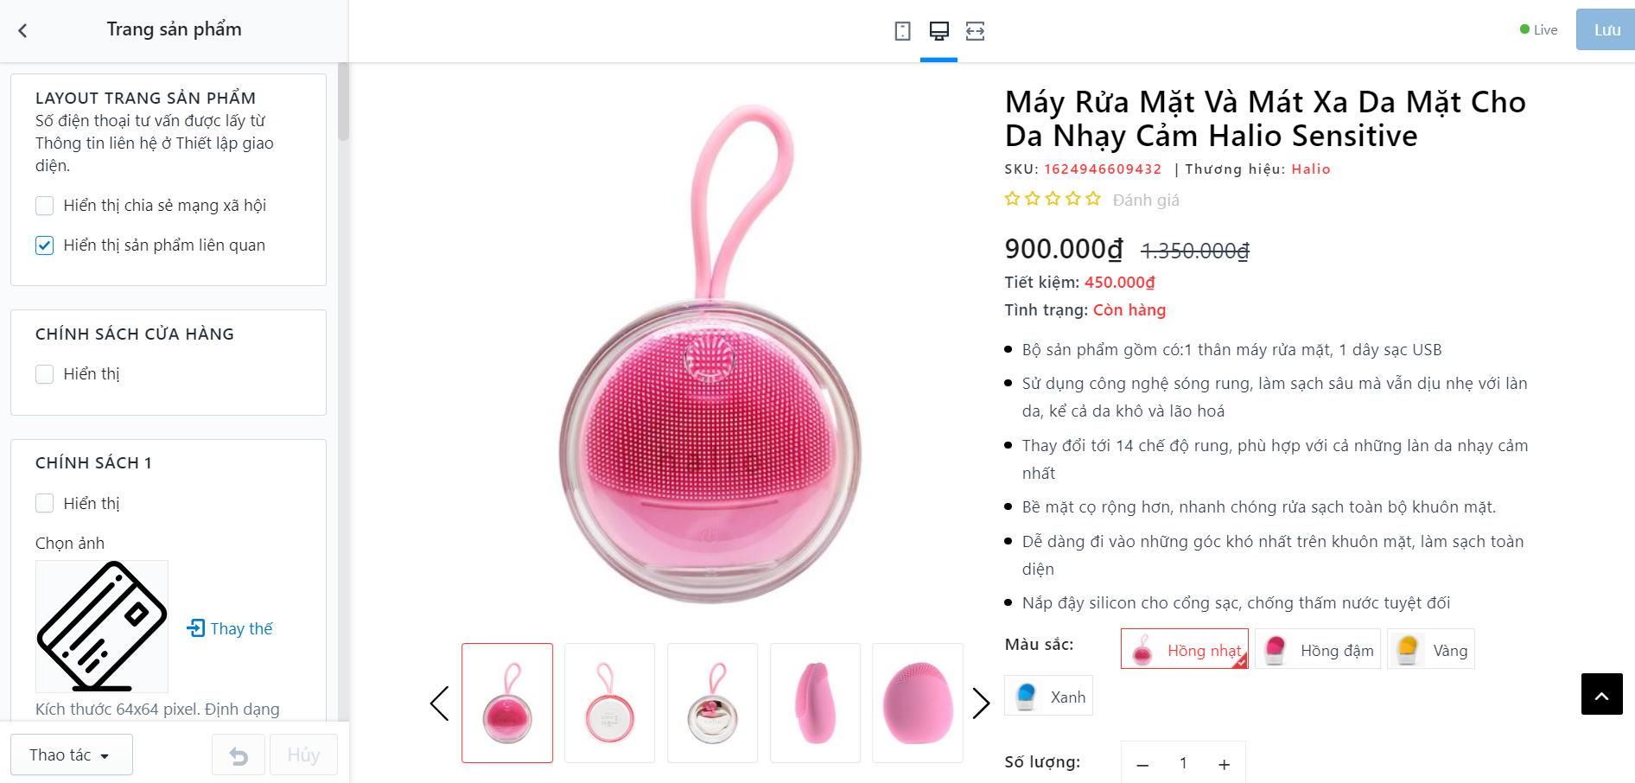The height and width of the screenshot is (783, 1635).
Task: Select the Hồng đậm color option
Action: (x=1317, y=649)
